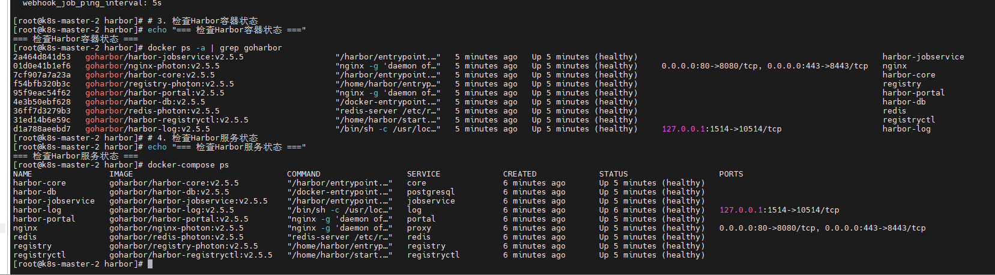Click 'harbor-jobservice' name ending the 2a464d841d53 row
The image size is (995, 275).
tap(924, 57)
